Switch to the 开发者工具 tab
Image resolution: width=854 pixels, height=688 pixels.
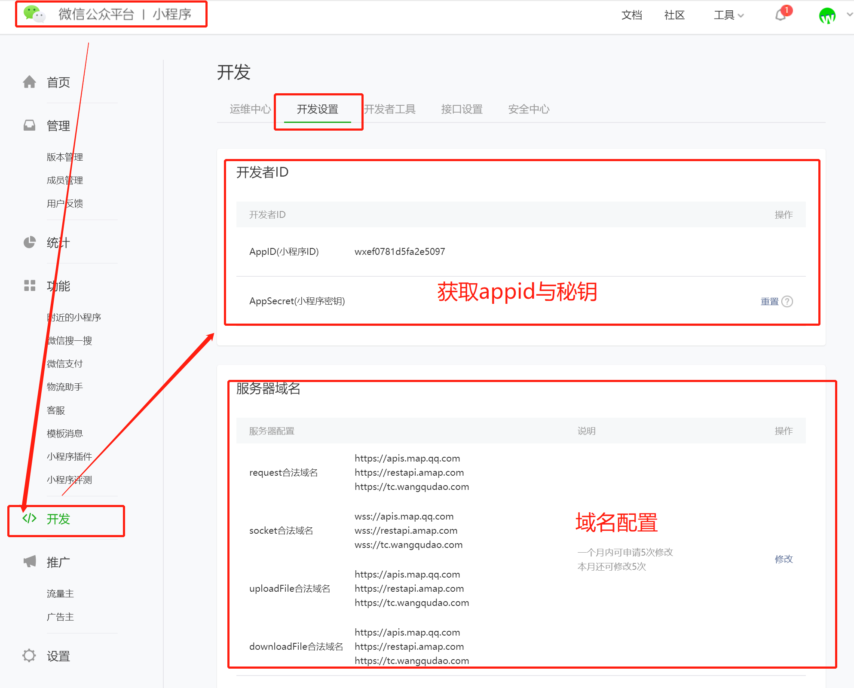pos(390,109)
